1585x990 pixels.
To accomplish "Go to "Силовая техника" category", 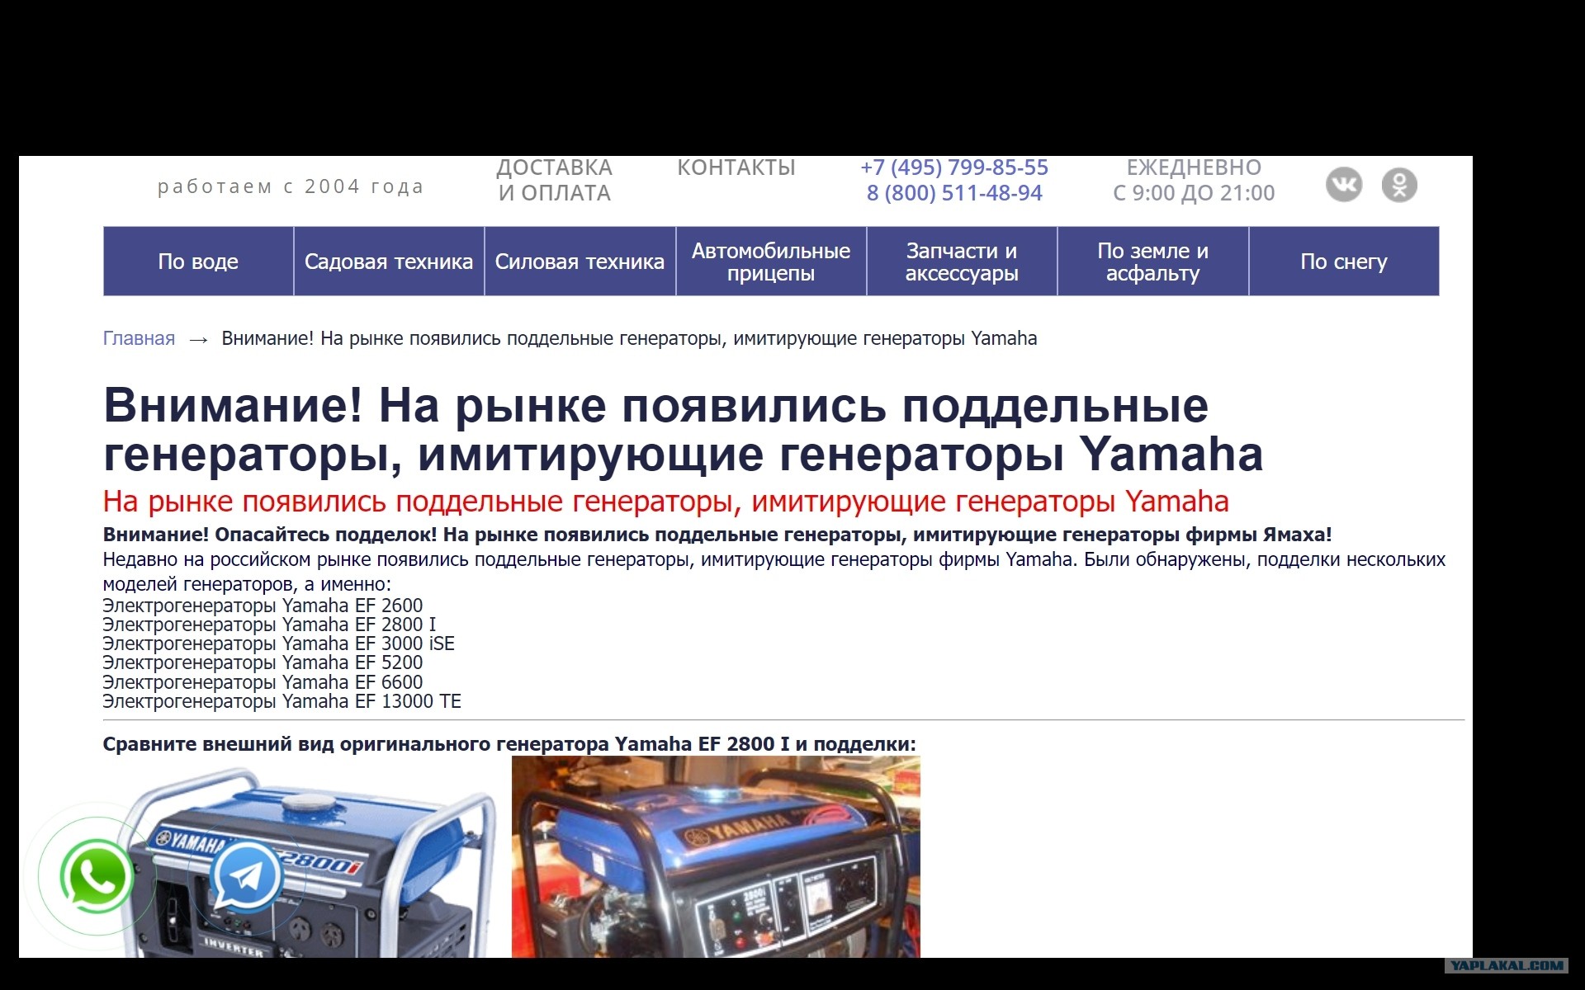I will click(x=580, y=262).
